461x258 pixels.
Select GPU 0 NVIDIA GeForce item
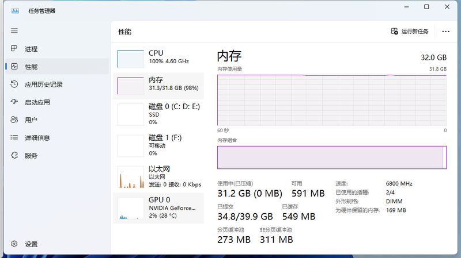158,208
